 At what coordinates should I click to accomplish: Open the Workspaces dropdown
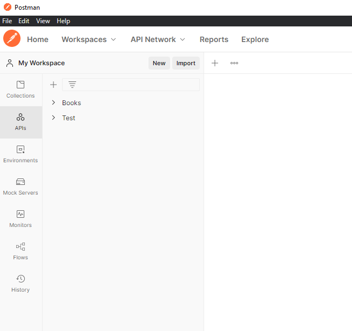[89, 39]
